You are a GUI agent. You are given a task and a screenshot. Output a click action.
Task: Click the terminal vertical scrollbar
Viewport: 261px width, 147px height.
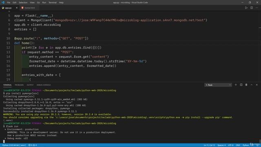point(260,141)
